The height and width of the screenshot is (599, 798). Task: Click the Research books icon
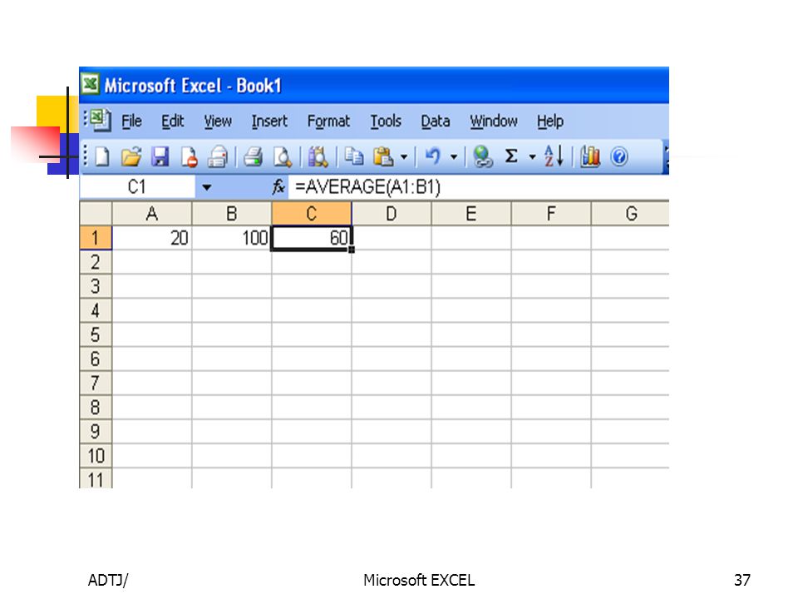pyautogui.click(x=318, y=156)
